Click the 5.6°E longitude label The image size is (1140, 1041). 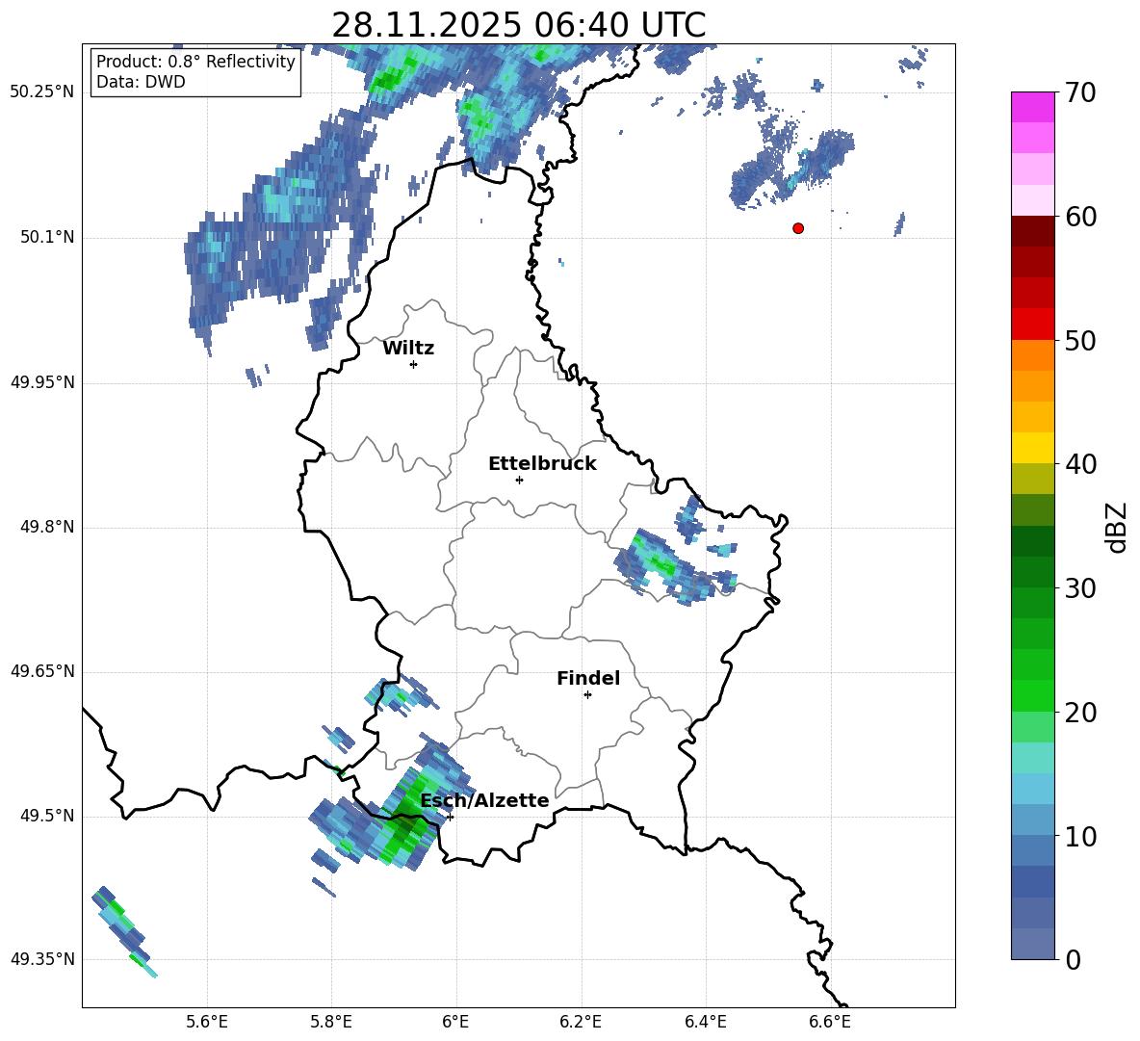click(207, 1022)
